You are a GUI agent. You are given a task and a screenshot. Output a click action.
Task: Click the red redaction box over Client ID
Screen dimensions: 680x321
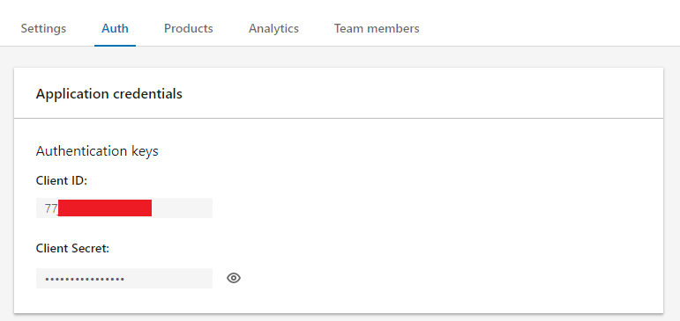[105, 208]
